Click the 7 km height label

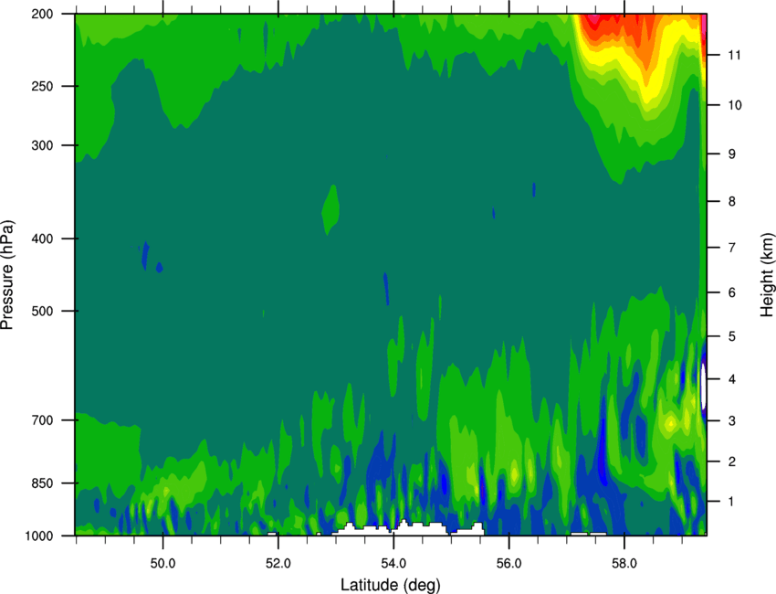(732, 248)
